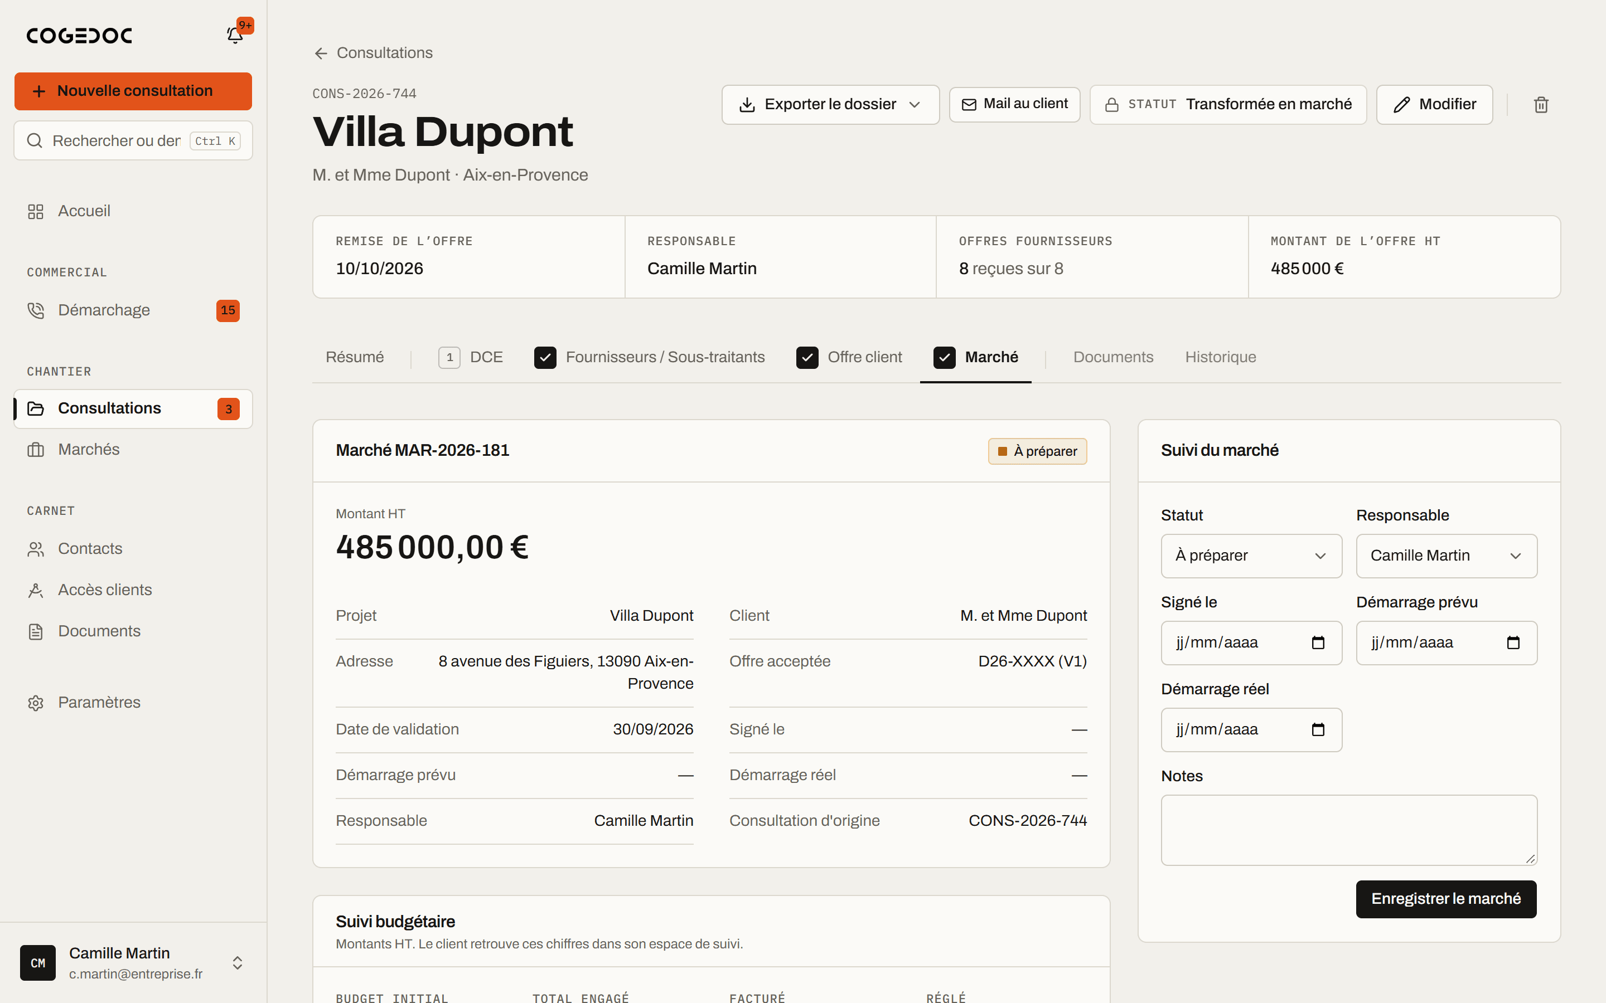Click the Accueil grid icon
The width and height of the screenshot is (1606, 1003).
point(36,211)
